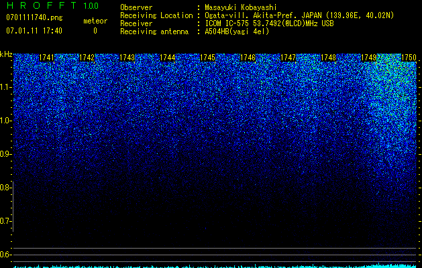Click the 1743 time marker
422x268 pixels.
[x=127, y=58]
